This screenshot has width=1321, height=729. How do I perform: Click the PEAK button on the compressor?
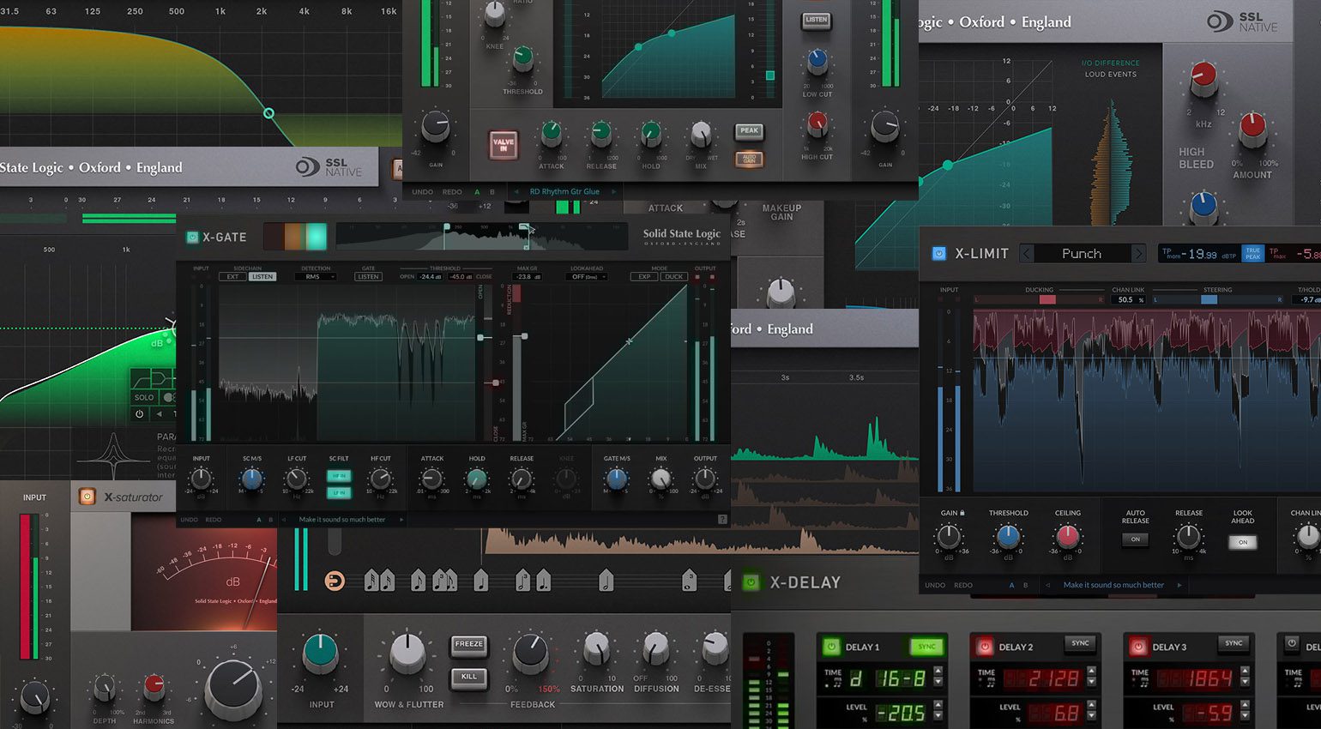tap(749, 131)
